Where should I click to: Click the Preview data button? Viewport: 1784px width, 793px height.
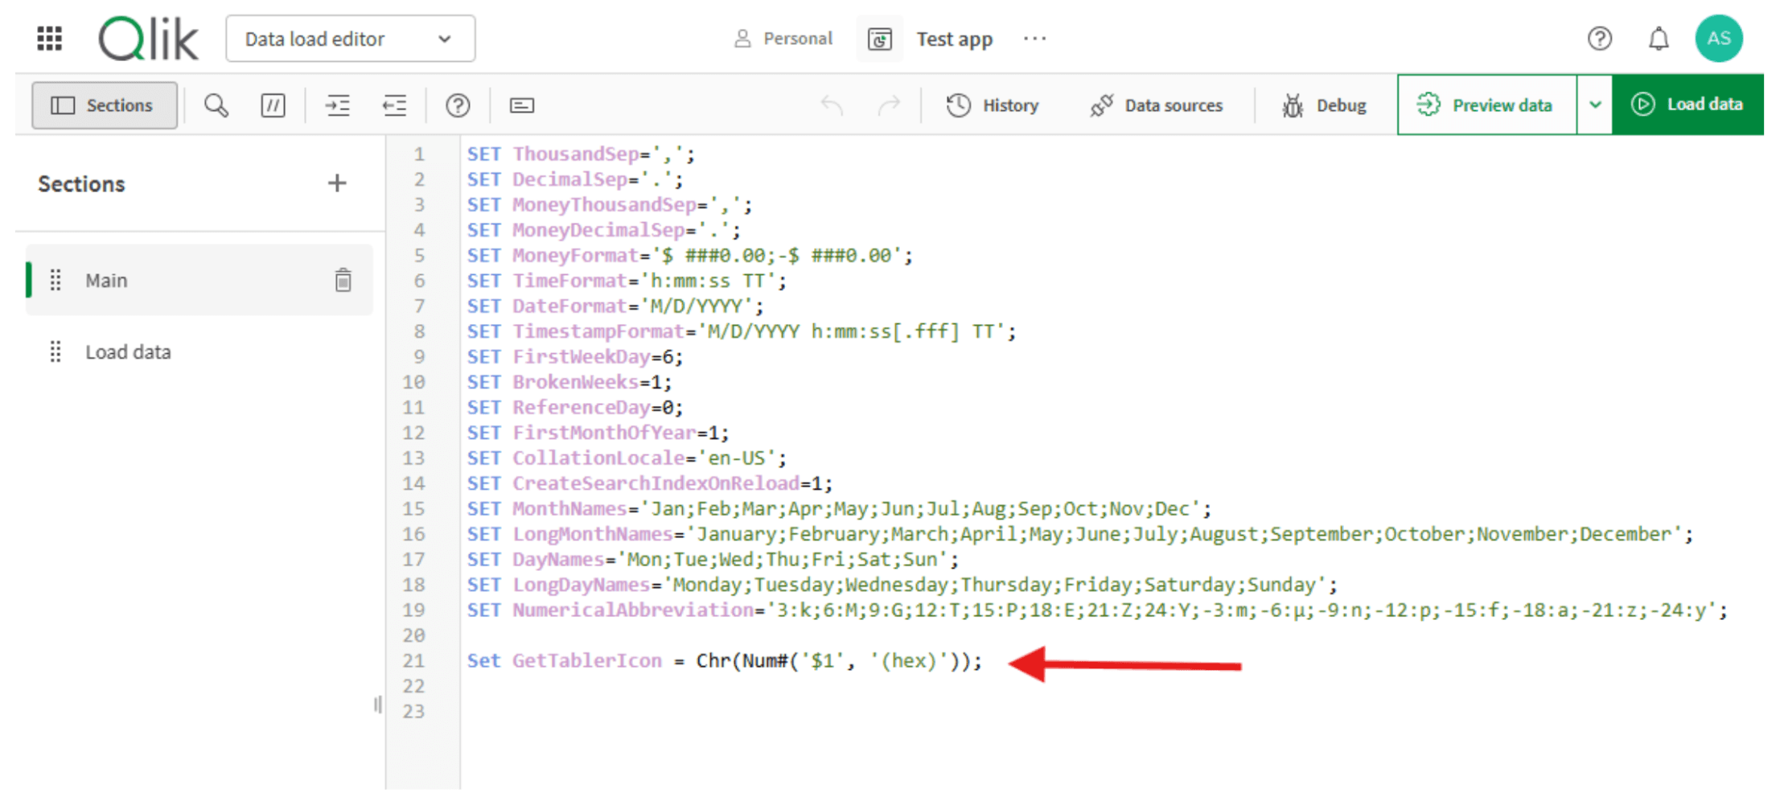pos(1486,105)
